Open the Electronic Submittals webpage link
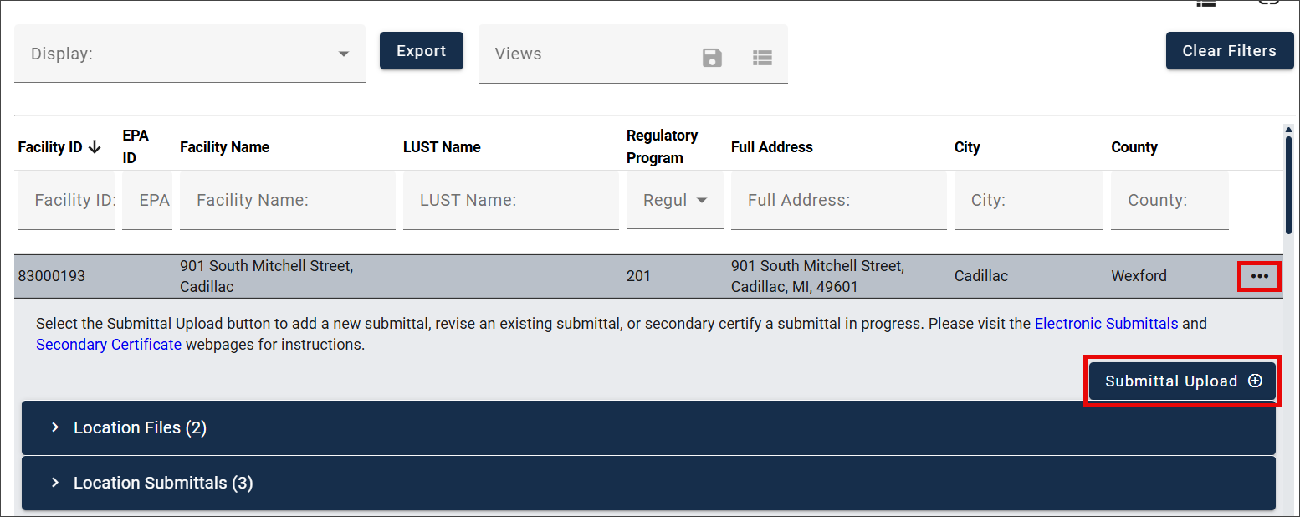Viewport: 1300px width, 517px height. pos(1106,323)
